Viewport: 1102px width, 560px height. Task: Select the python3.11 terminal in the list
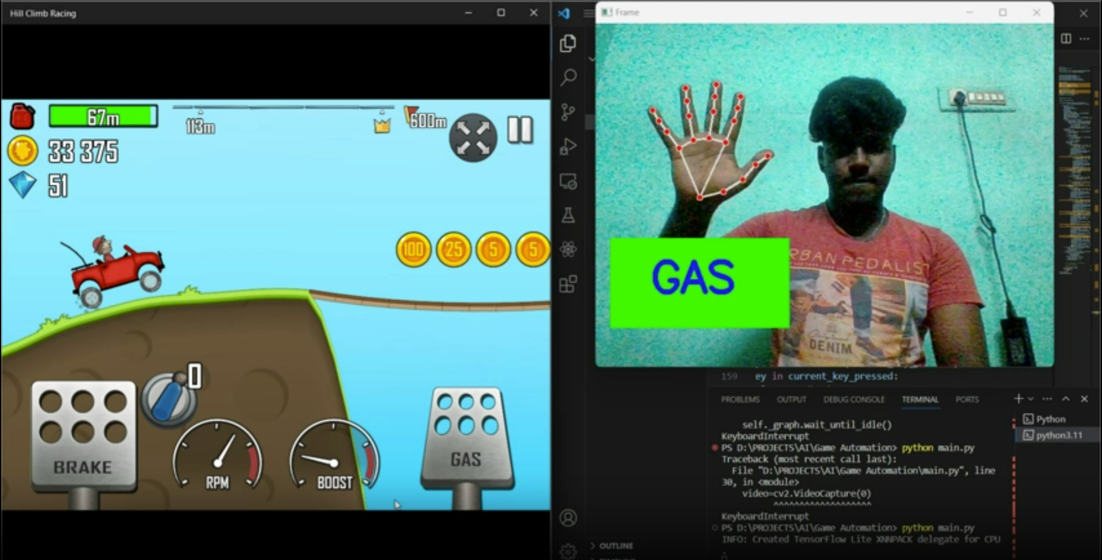click(1058, 435)
